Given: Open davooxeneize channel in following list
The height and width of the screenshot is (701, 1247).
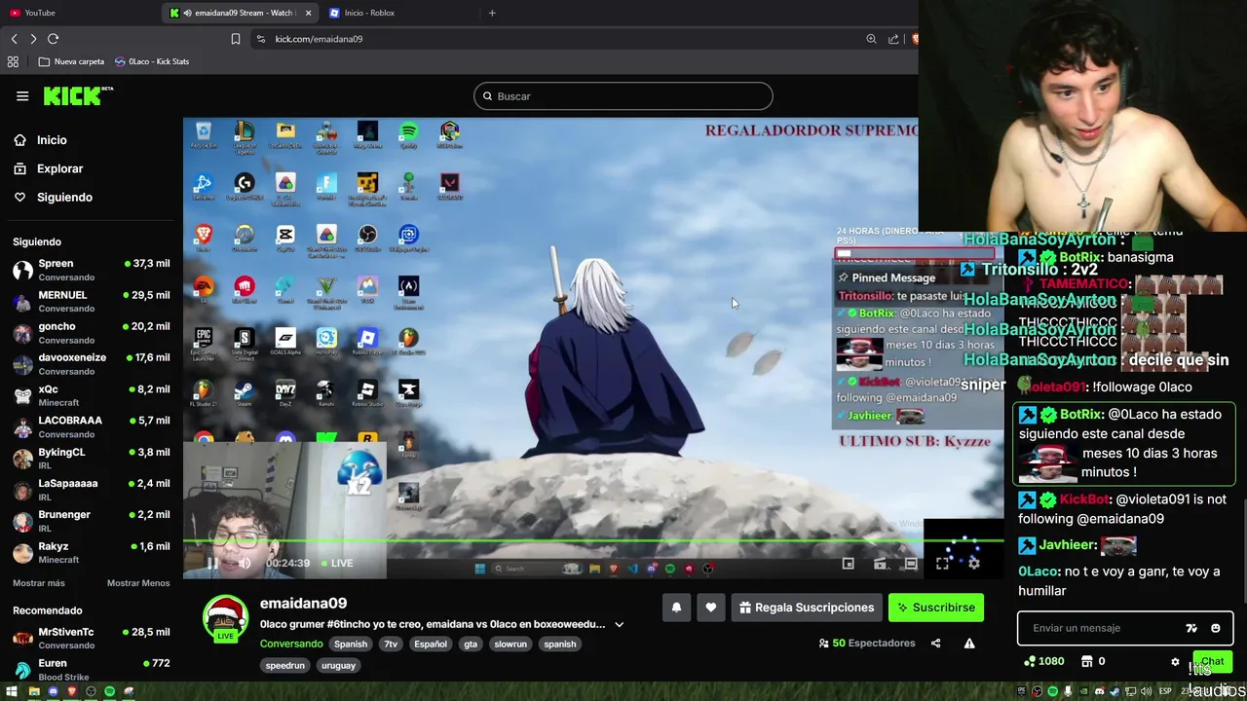Looking at the screenshot, I should pos(91,364).
